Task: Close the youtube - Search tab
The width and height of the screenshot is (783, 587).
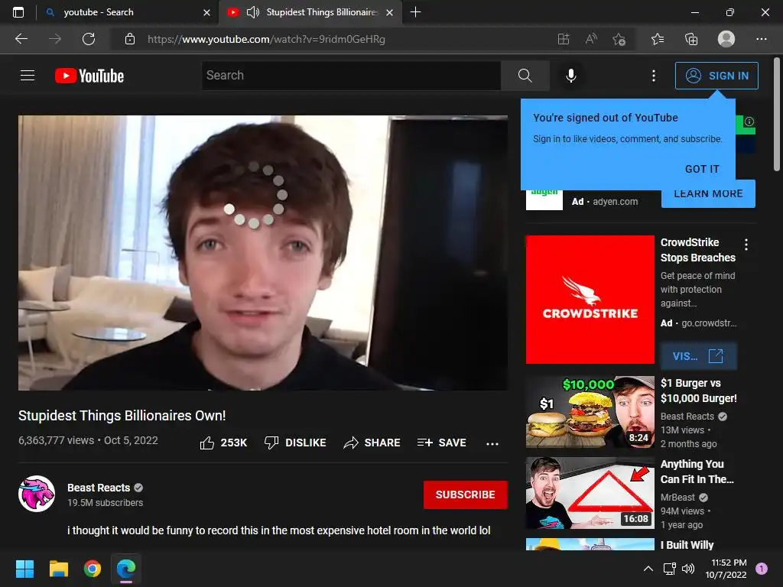Action: tap(206, 12)
